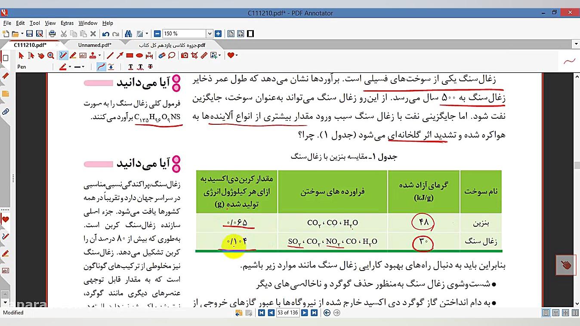This screenshot has width=580, height=326.
Task: Select the Crop document tool
Action: [194, 56]
